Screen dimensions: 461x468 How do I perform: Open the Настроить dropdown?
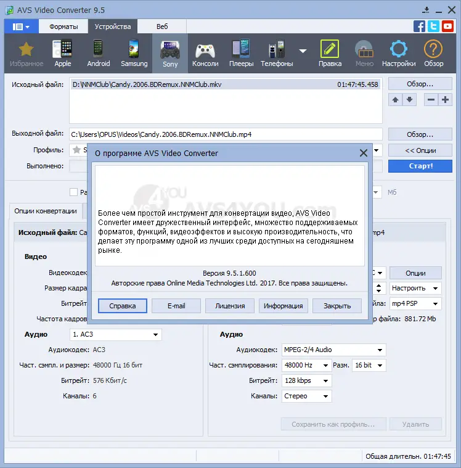pos(415,289)
